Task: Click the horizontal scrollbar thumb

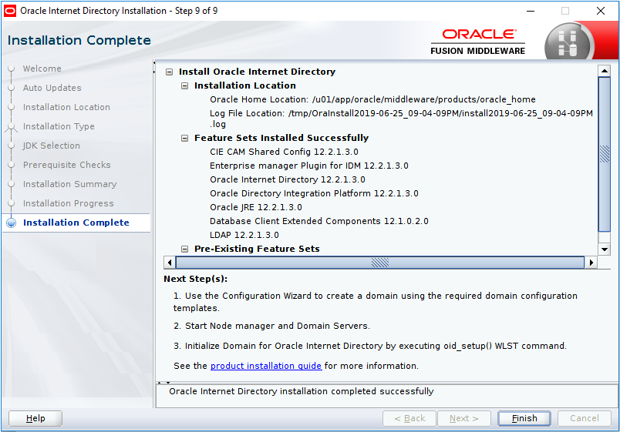Action: point(379,263)
